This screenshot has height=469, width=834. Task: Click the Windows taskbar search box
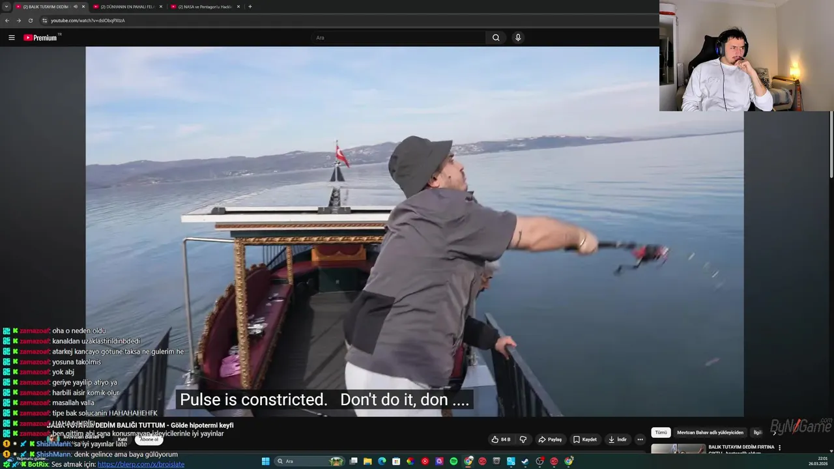(x=309, y=461)
